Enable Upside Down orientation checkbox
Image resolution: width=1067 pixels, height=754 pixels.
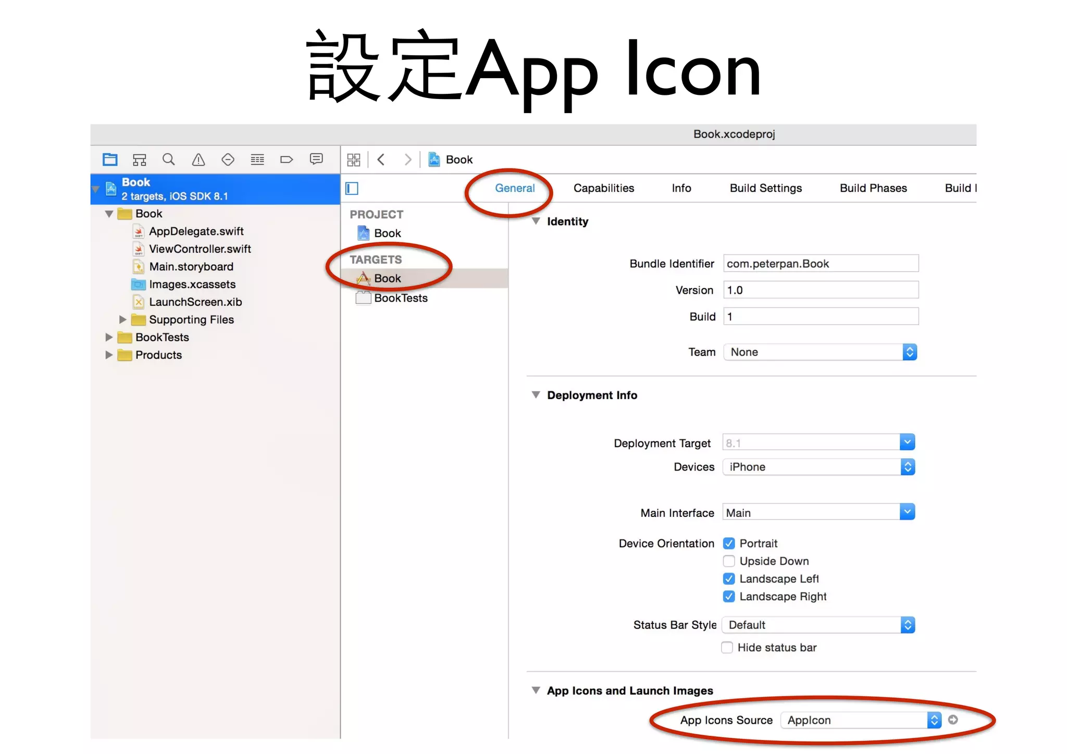coord(729,561)
